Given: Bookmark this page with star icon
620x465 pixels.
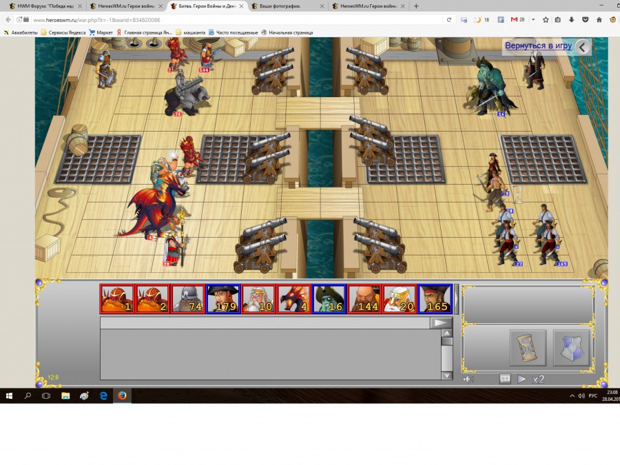Looking at the screenshot, I should point(546,20).
